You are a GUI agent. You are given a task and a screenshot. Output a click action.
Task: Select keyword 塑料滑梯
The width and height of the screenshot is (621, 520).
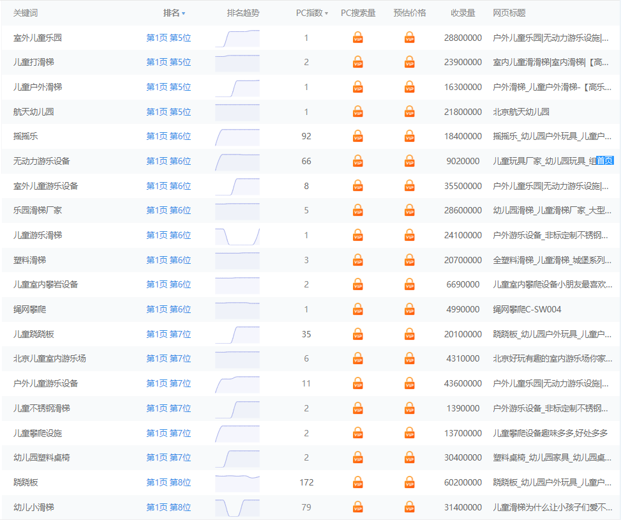[30, 260]
